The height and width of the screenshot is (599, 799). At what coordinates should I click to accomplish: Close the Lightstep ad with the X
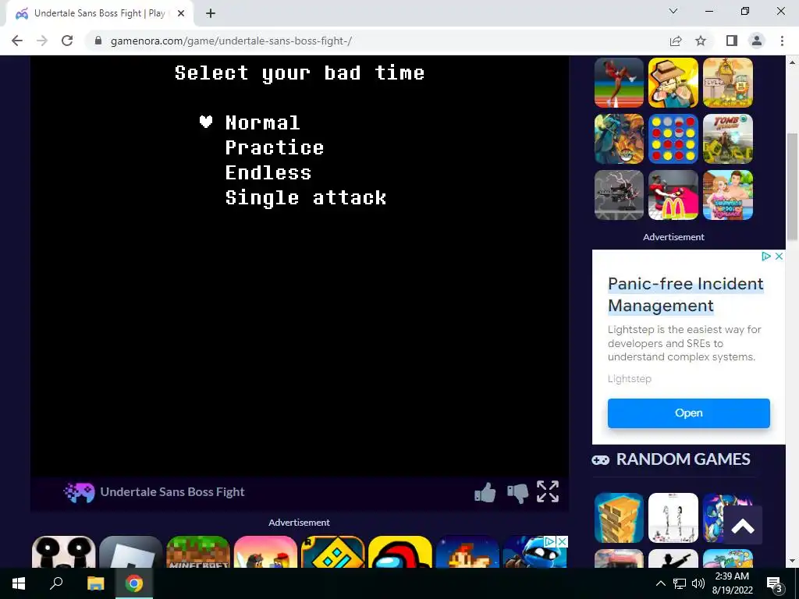779,256
